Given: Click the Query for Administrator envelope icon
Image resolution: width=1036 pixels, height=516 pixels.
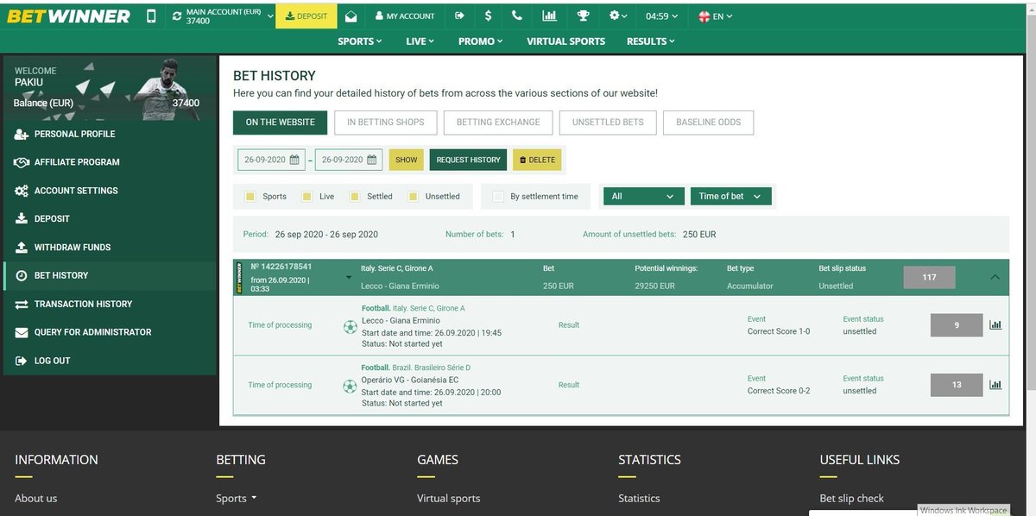Looking at the screenshot, I should [x=22, y=332].
